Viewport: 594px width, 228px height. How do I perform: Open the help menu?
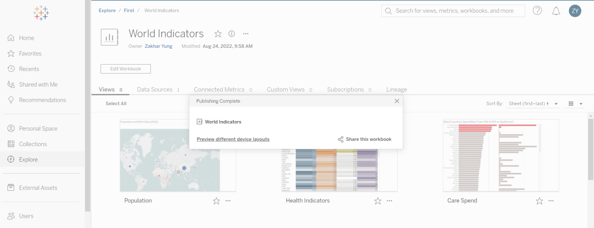537,10
